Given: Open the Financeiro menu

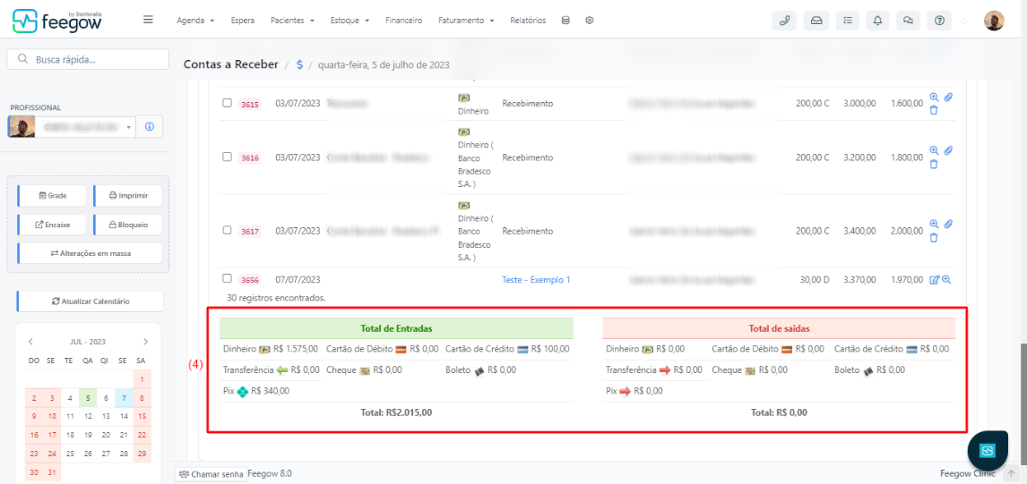Looking at the screenshot, I should (x=403, y=21).
